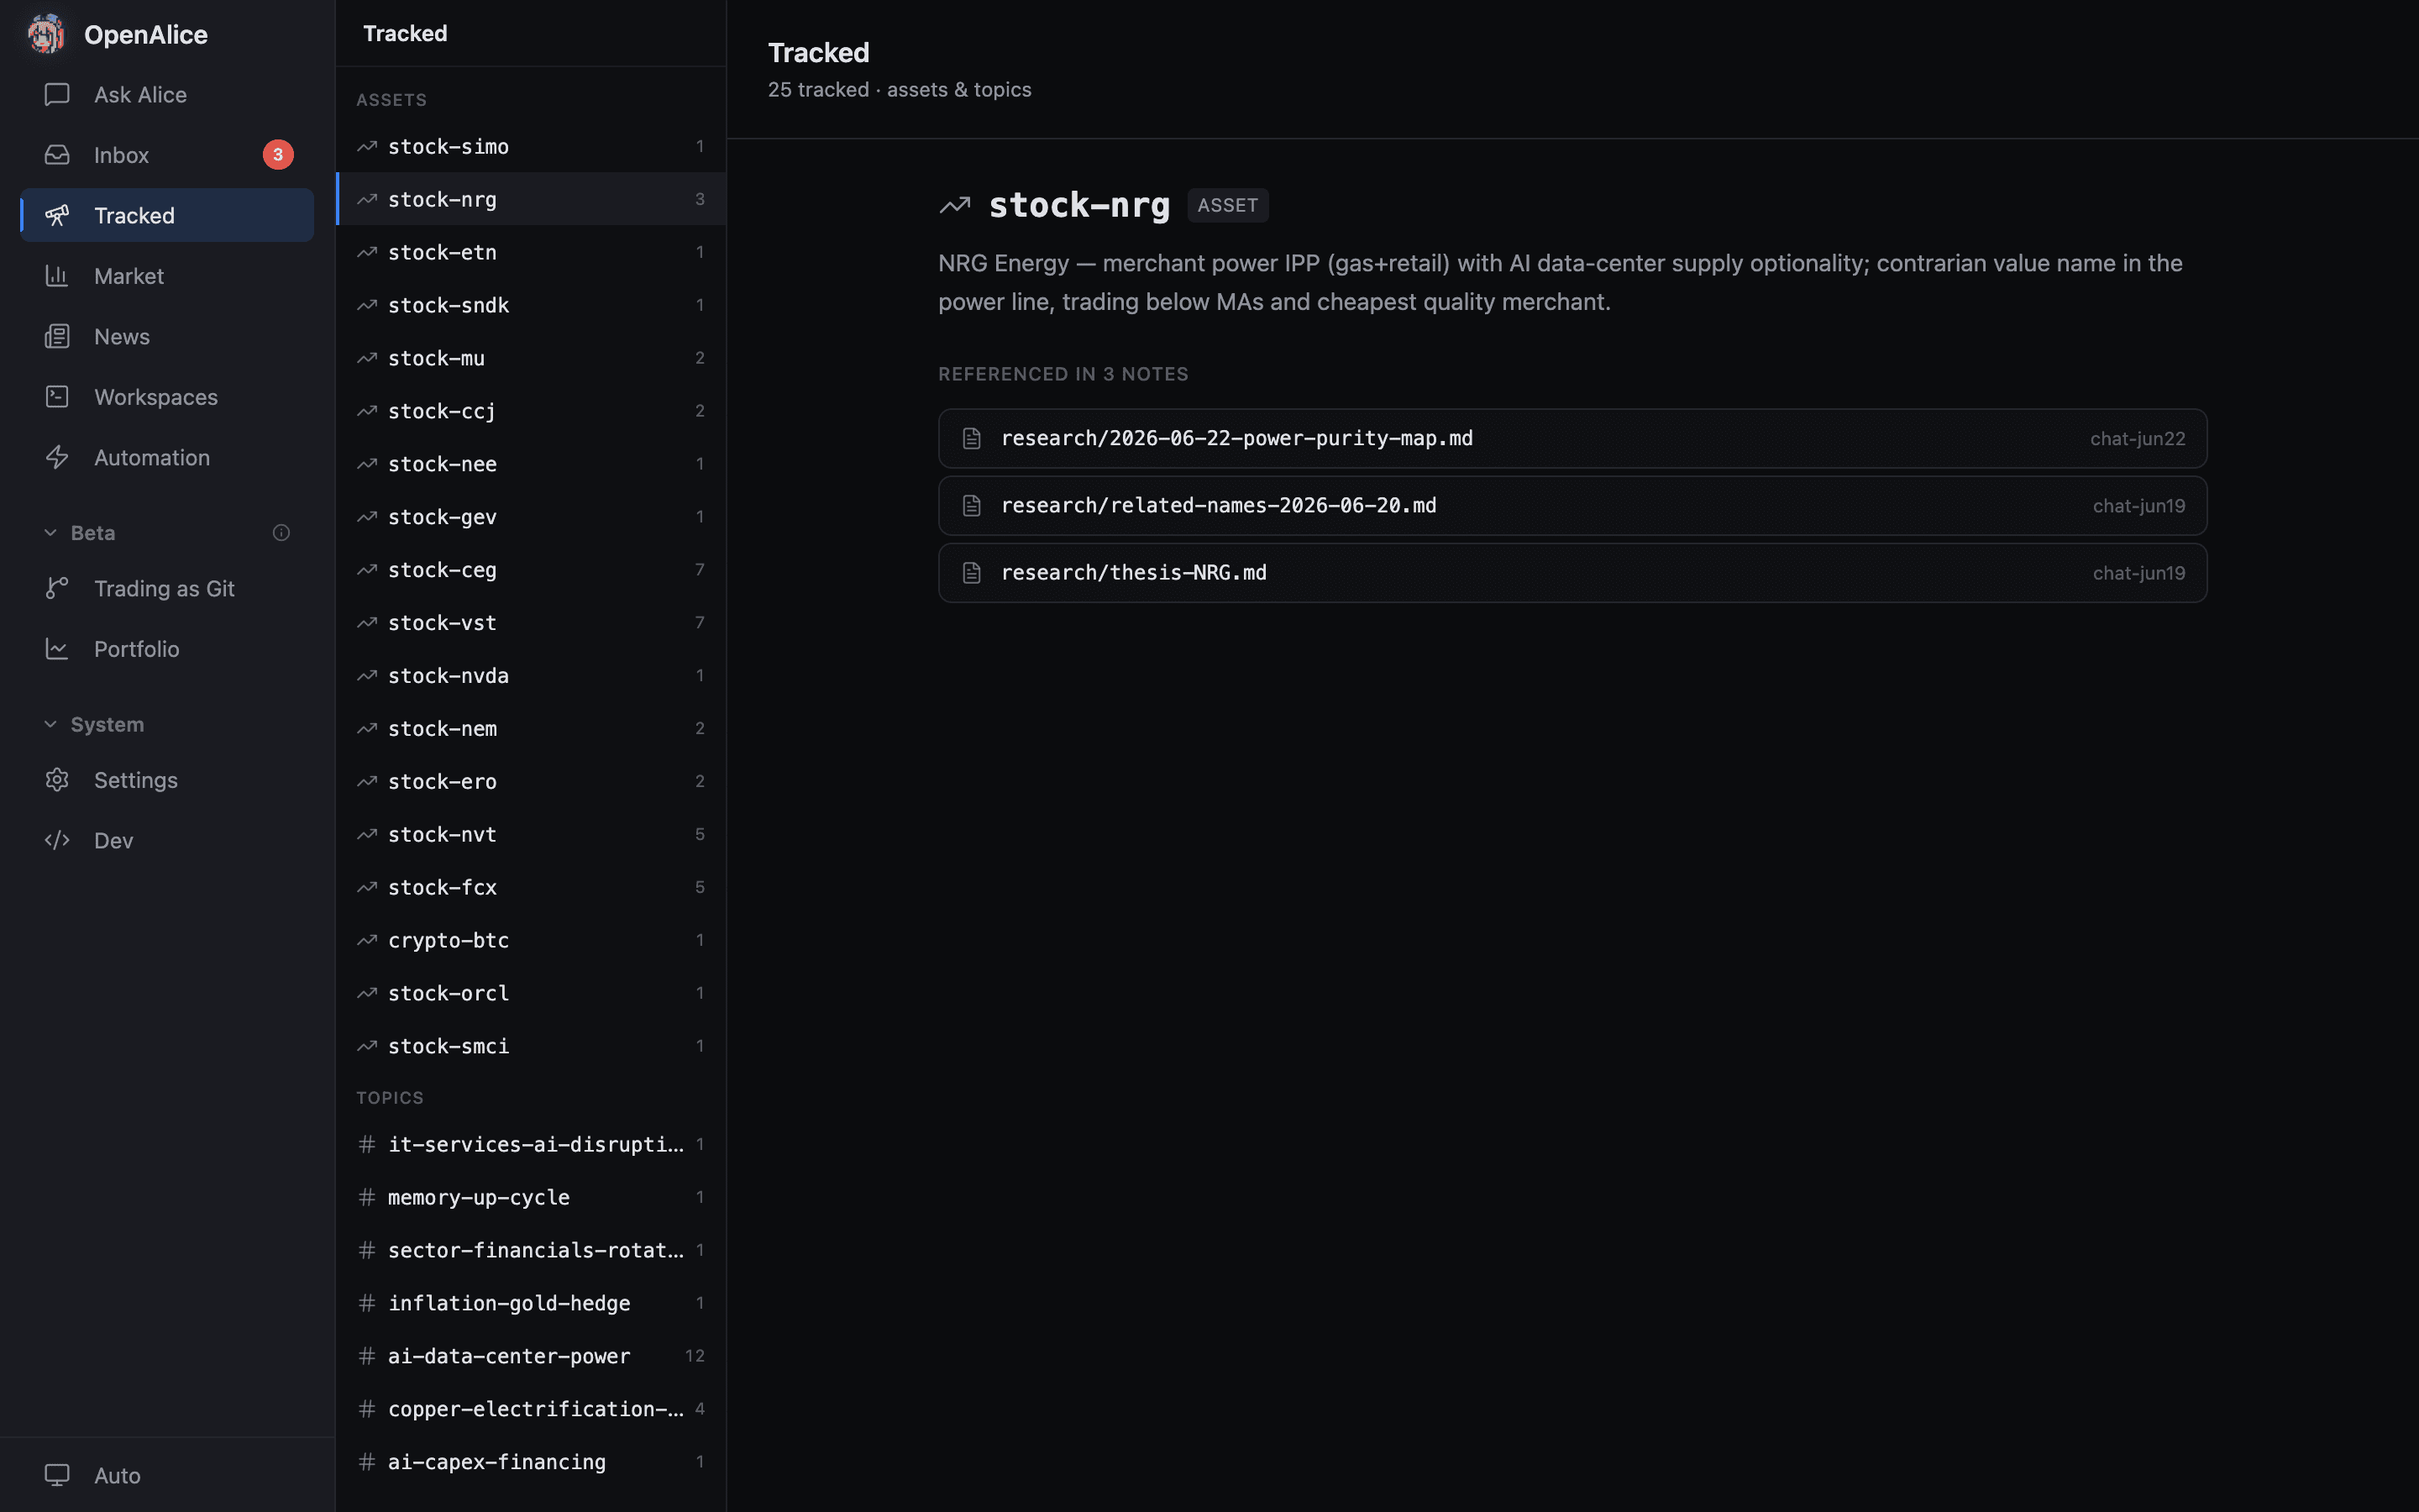Open Ask Alice chat icon

pyautogui.click(x=57, y=94)
